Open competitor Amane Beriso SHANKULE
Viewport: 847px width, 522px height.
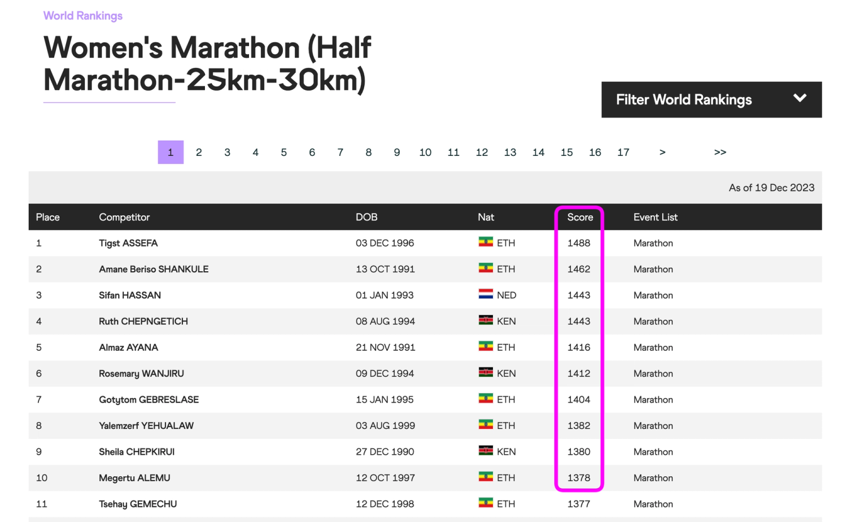(154, 269)
